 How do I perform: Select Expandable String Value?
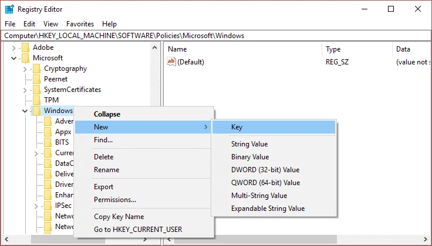[274, 209]
